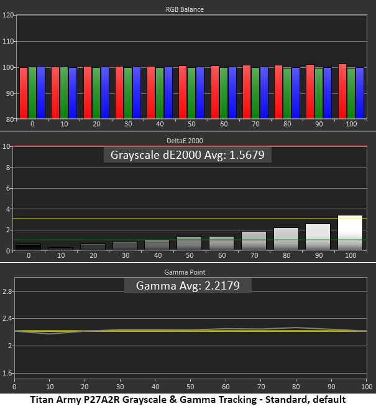Click the red bar at 100 in RGB Balance

point(342,92)
